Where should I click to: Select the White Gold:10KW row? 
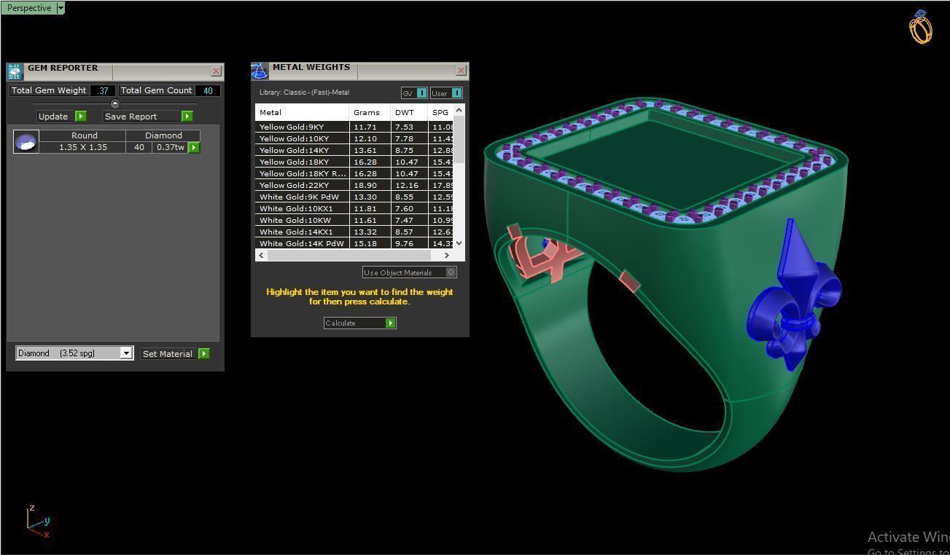354,220
